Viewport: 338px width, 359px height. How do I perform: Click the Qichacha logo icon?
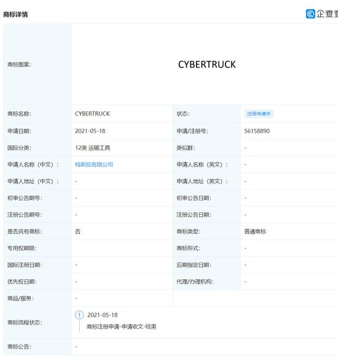(310, 14)
